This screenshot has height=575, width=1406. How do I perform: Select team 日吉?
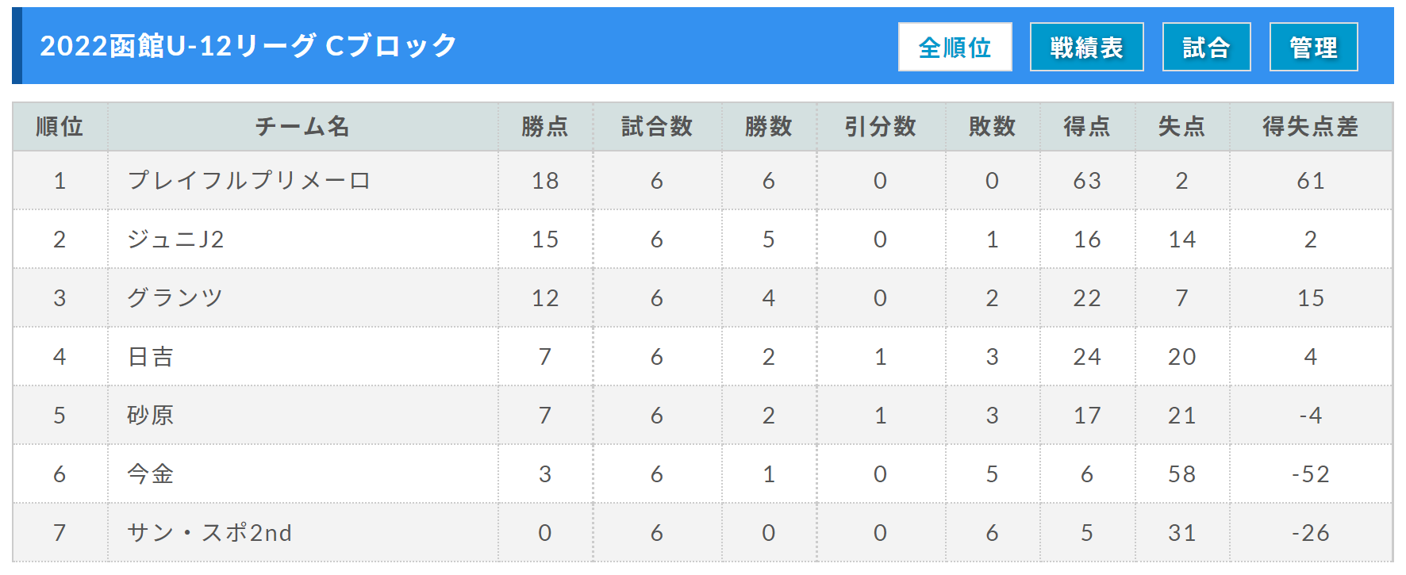(x=151, y=357)
